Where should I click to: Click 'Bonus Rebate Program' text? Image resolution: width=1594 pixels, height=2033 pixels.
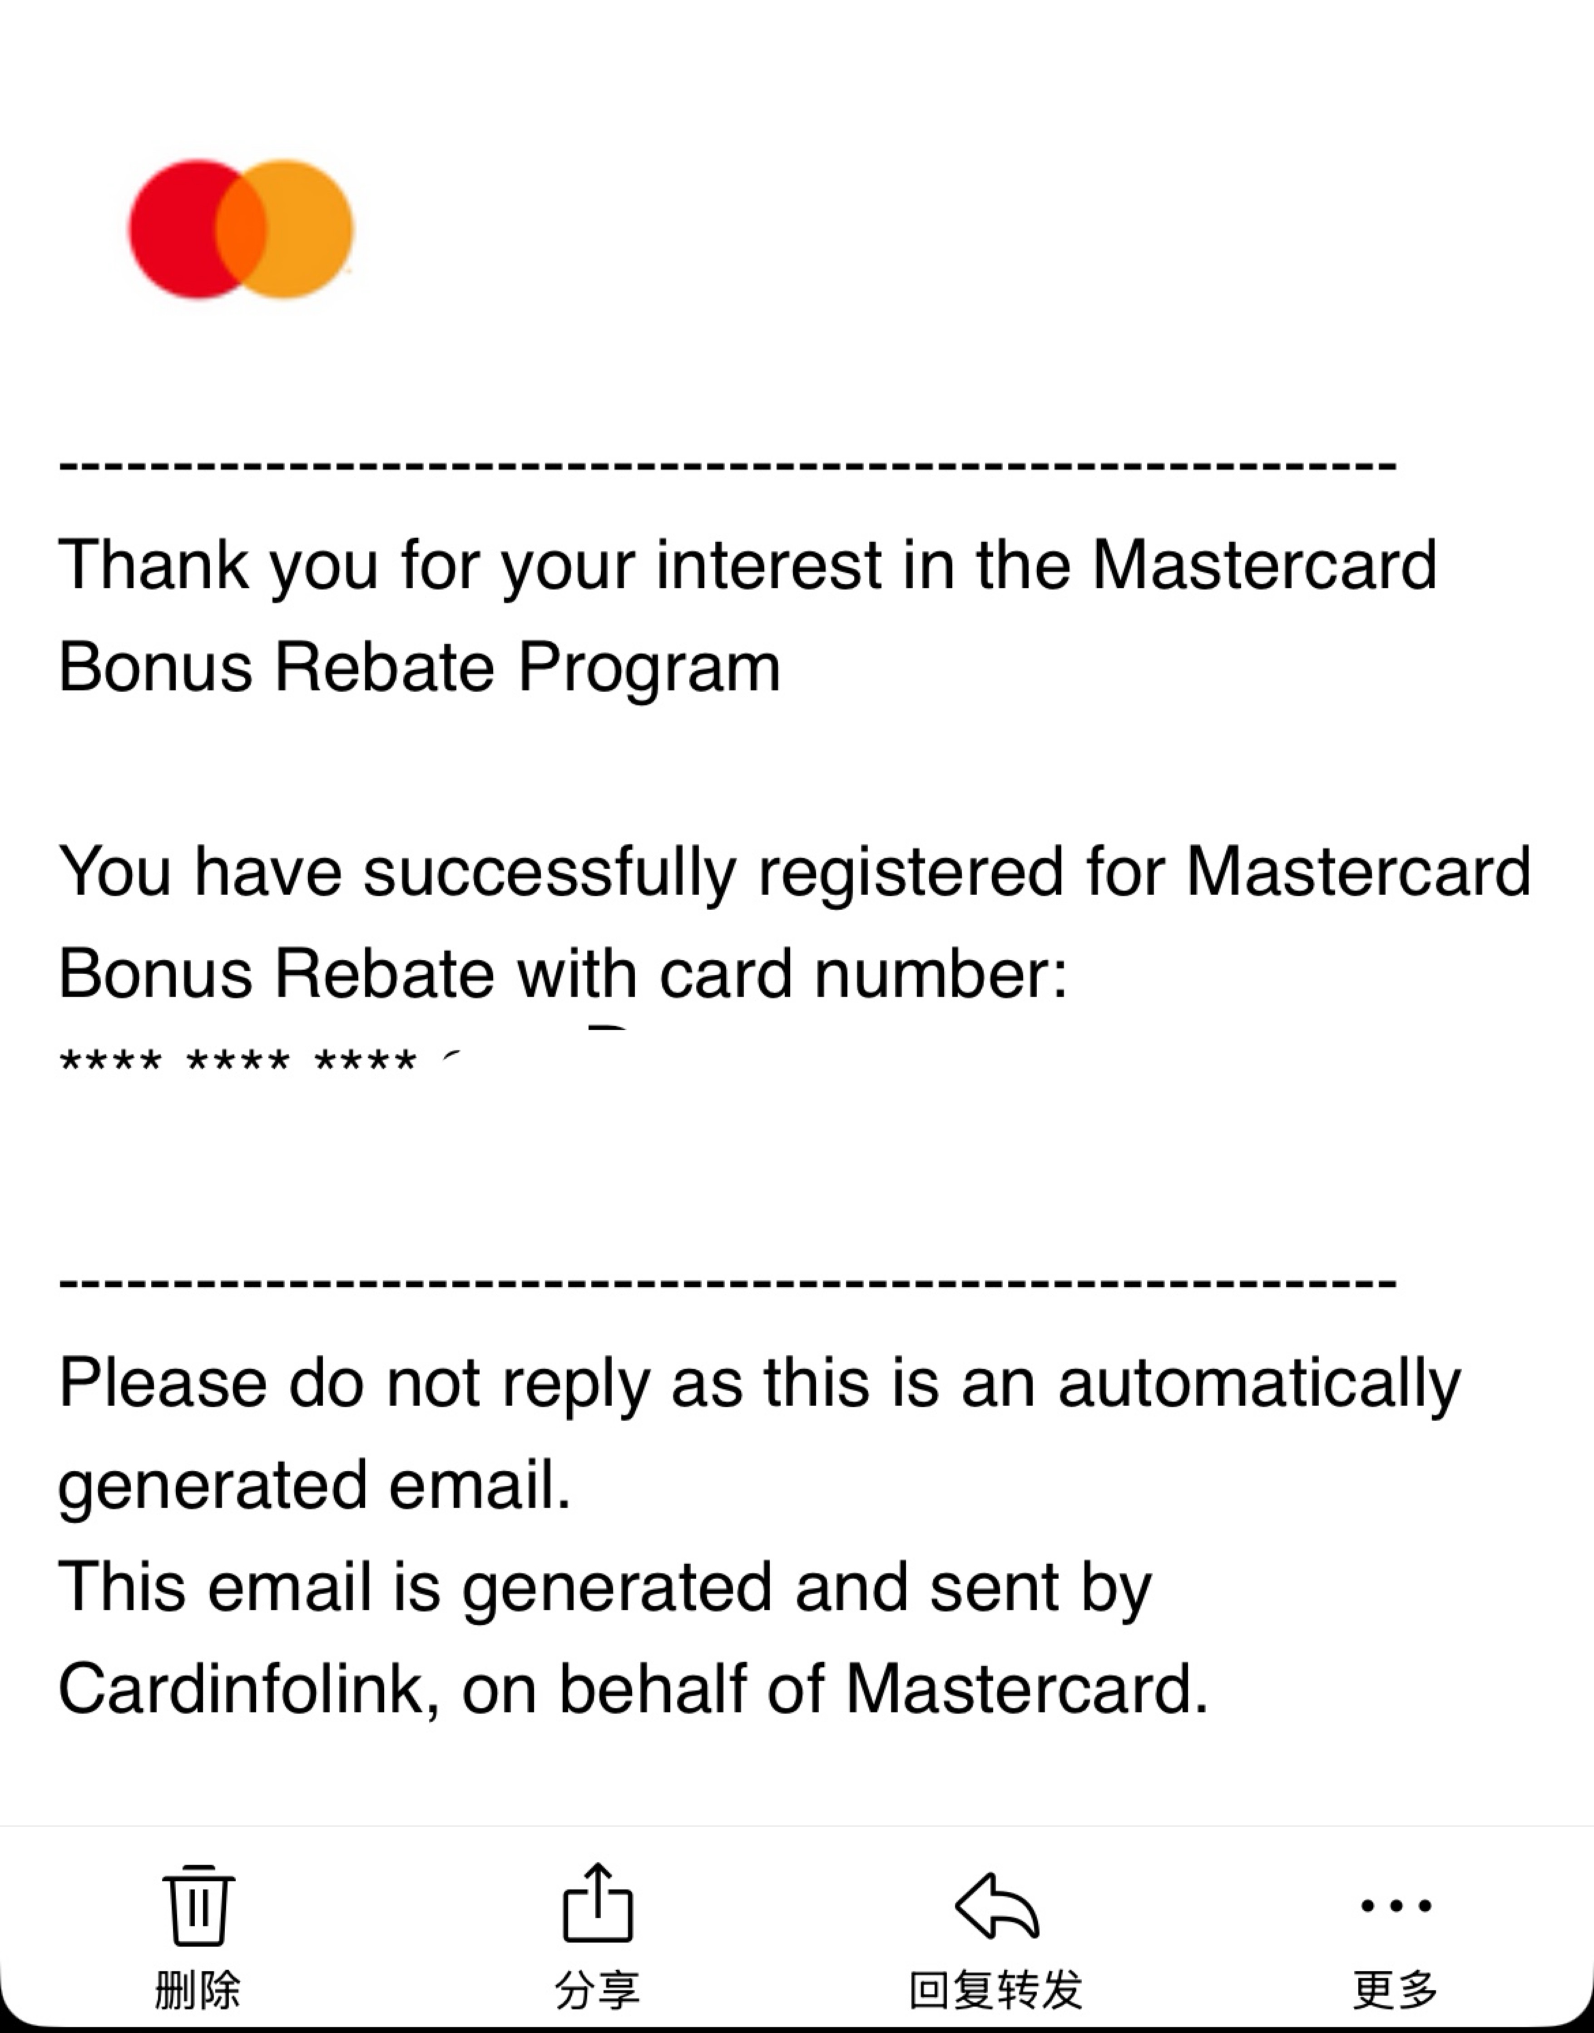(x=419, y=667)
